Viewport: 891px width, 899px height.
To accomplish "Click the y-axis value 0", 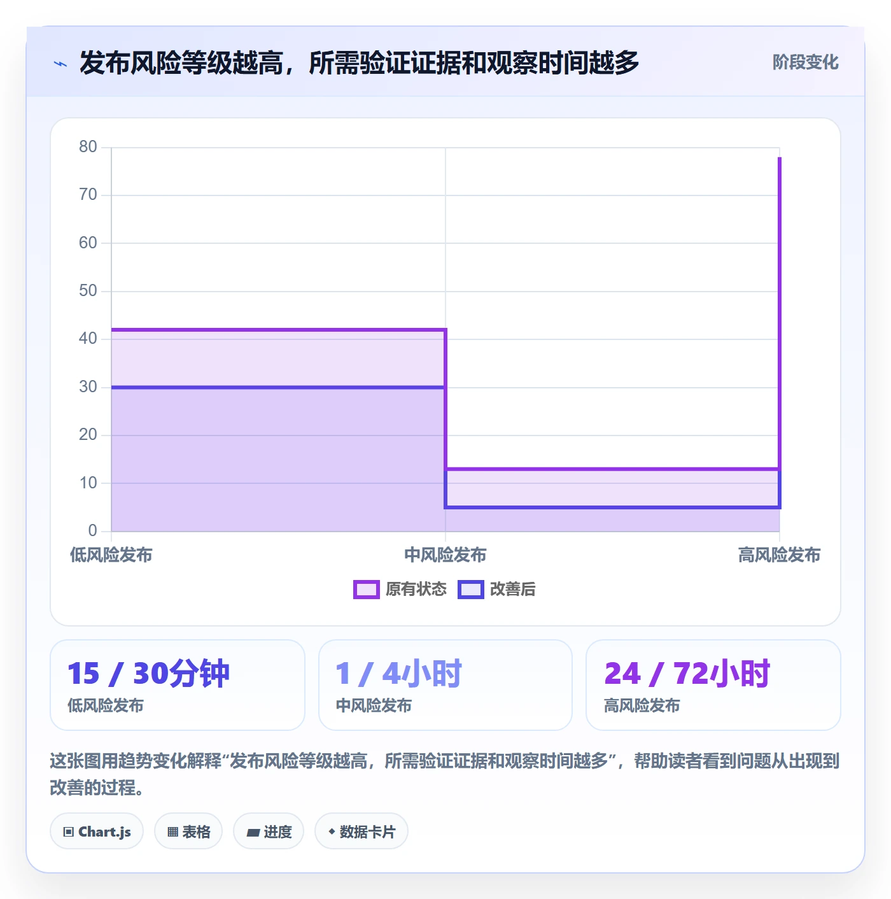I will click(93, 530).
